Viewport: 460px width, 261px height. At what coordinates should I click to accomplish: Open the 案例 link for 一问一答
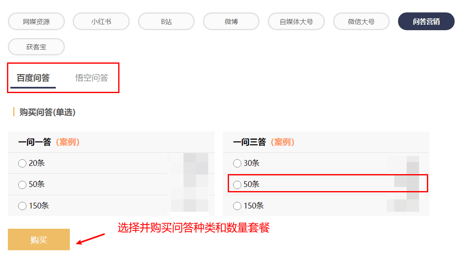[67, 142]
